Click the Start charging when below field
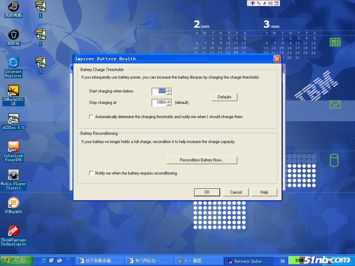355x266 pixels. [x=159, y=91]
